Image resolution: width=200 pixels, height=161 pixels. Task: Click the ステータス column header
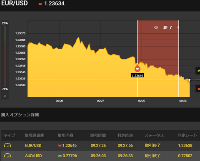click(154, 135)
